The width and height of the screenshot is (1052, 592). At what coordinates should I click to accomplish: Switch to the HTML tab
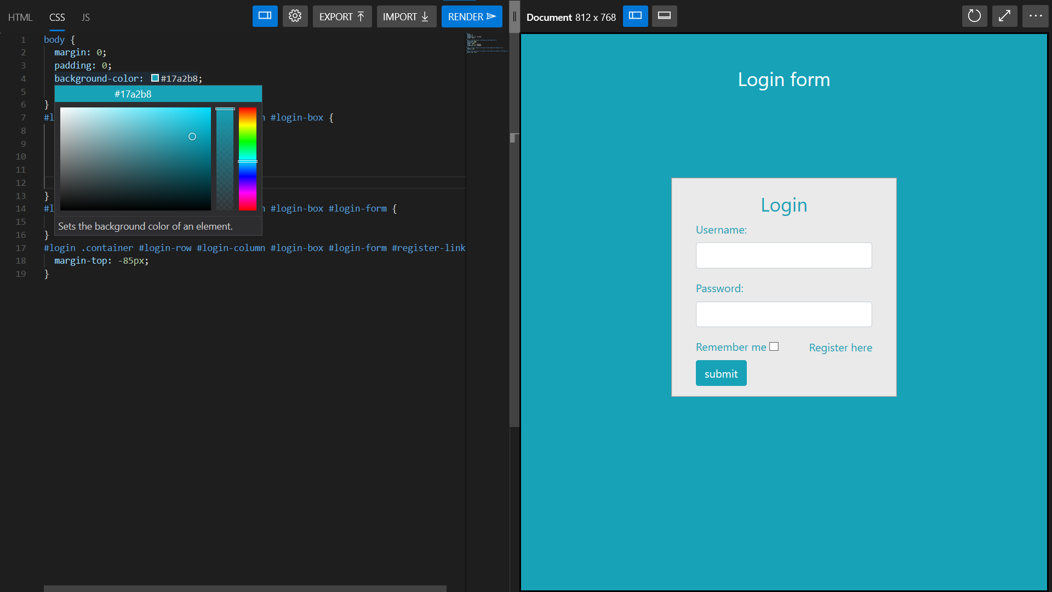(20, 18)
